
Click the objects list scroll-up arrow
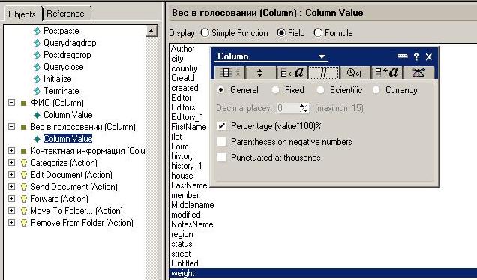coord(151,31)
